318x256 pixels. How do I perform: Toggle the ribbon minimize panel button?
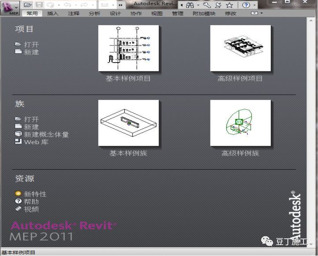click(x=254, y=13)
